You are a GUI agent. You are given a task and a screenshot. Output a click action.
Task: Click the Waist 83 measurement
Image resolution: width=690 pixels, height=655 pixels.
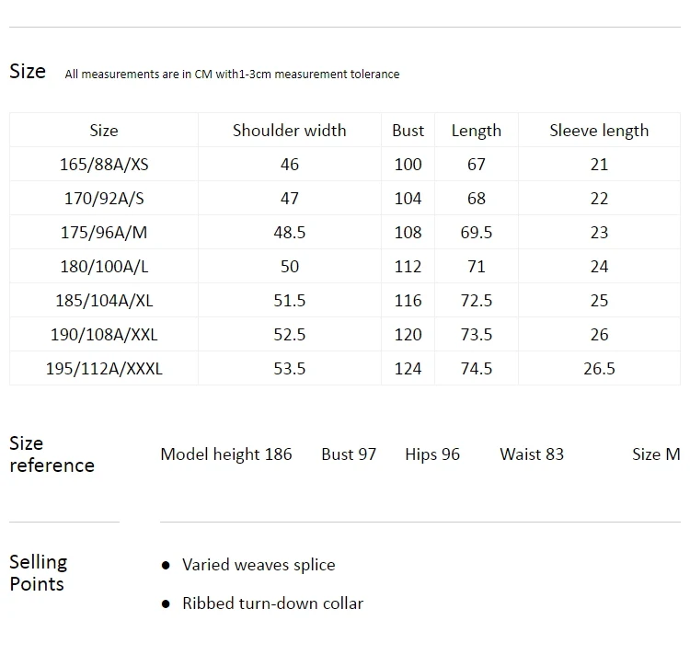532,454
